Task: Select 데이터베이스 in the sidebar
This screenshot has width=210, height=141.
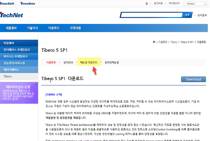Action: [19, 69]
